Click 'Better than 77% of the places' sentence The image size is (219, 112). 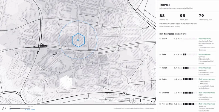178,24
